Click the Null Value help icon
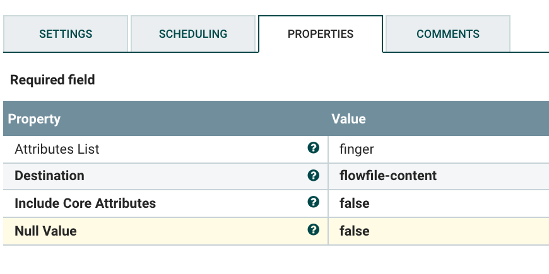The width and height of the screenshot is (549, 274). pyautogui.click(x=312, y=231)
